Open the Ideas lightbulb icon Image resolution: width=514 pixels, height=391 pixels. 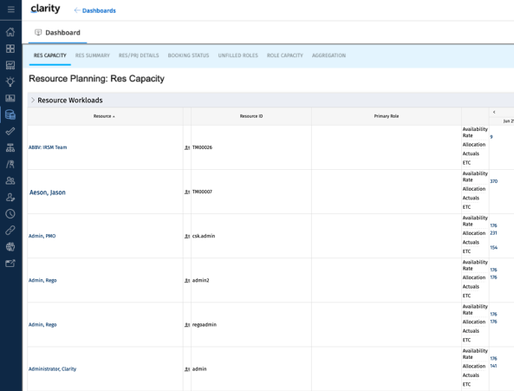tap(10, 81)
